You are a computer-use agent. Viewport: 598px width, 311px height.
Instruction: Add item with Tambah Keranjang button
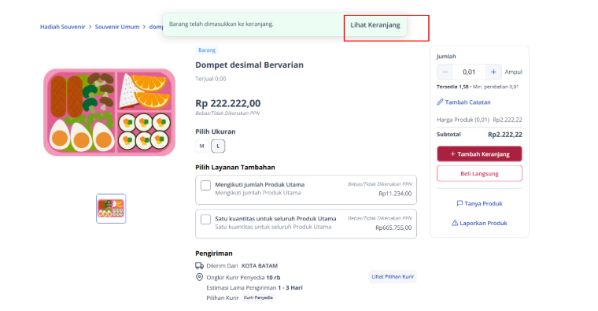[479, 154]
